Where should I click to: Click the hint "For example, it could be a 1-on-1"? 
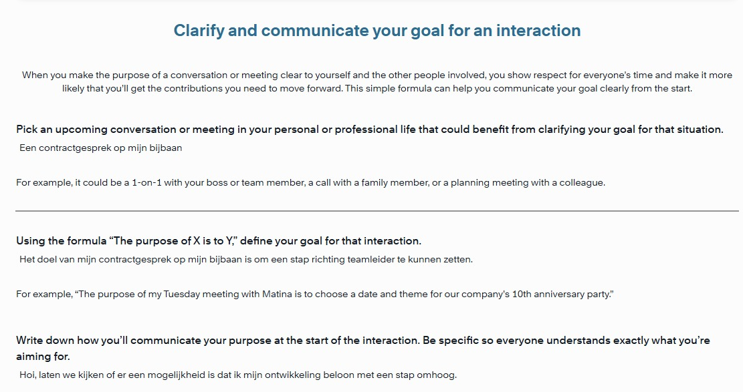point(310,183)
